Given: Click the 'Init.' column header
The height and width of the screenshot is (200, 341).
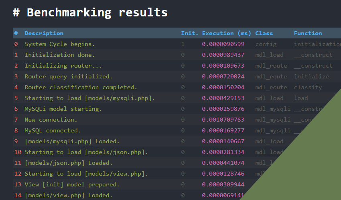Looking at the screenshot, I should click(x=190, y=33).
